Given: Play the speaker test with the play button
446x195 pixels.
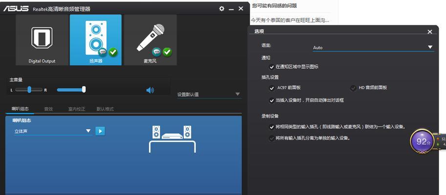Looking at the screenshot, I should [100, 131].
